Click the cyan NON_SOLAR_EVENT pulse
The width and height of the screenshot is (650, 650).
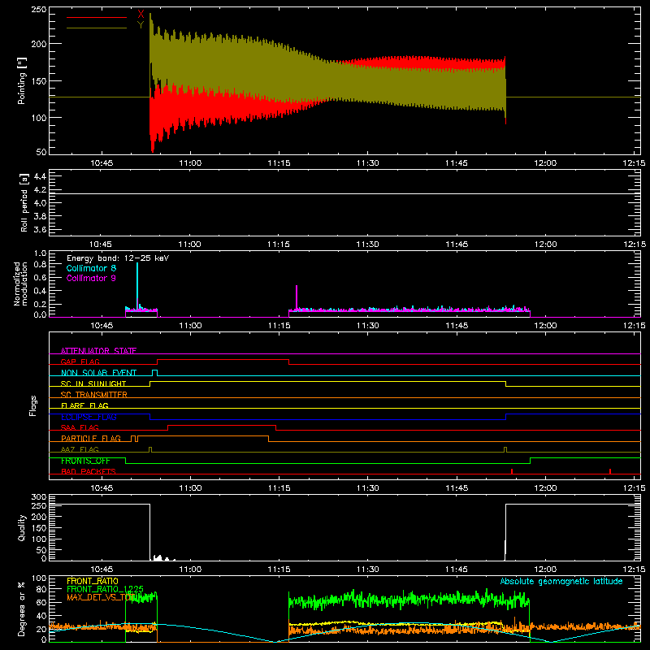(154, 373)
